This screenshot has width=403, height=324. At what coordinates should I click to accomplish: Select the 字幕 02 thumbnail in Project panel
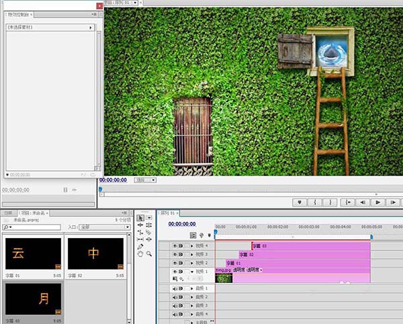coord(96,253)
